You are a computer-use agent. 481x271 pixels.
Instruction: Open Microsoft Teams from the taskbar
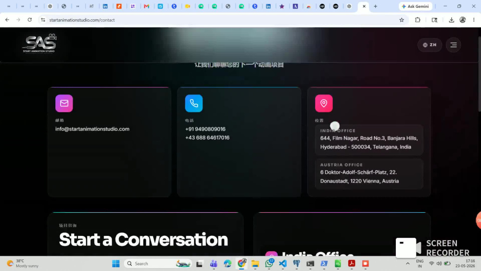click(214, 264)
